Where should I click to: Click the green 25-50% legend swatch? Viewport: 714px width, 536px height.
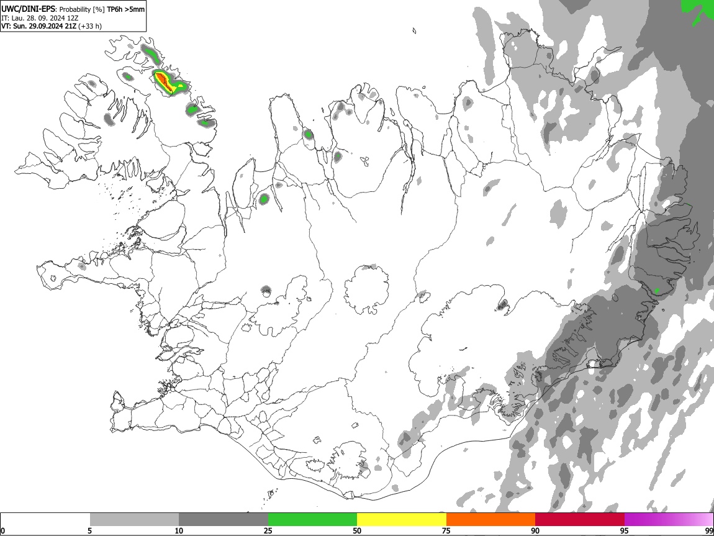(312, 519)
